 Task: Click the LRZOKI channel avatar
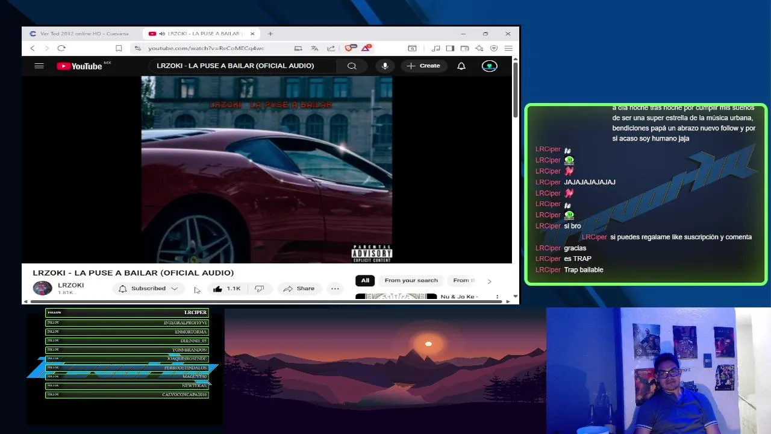(x=42, y=289)
